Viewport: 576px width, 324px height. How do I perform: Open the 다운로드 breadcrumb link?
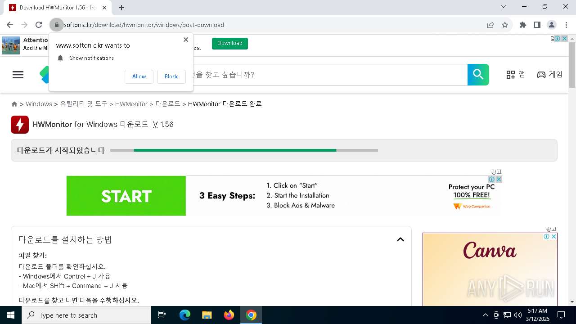(x=168, y=104)
